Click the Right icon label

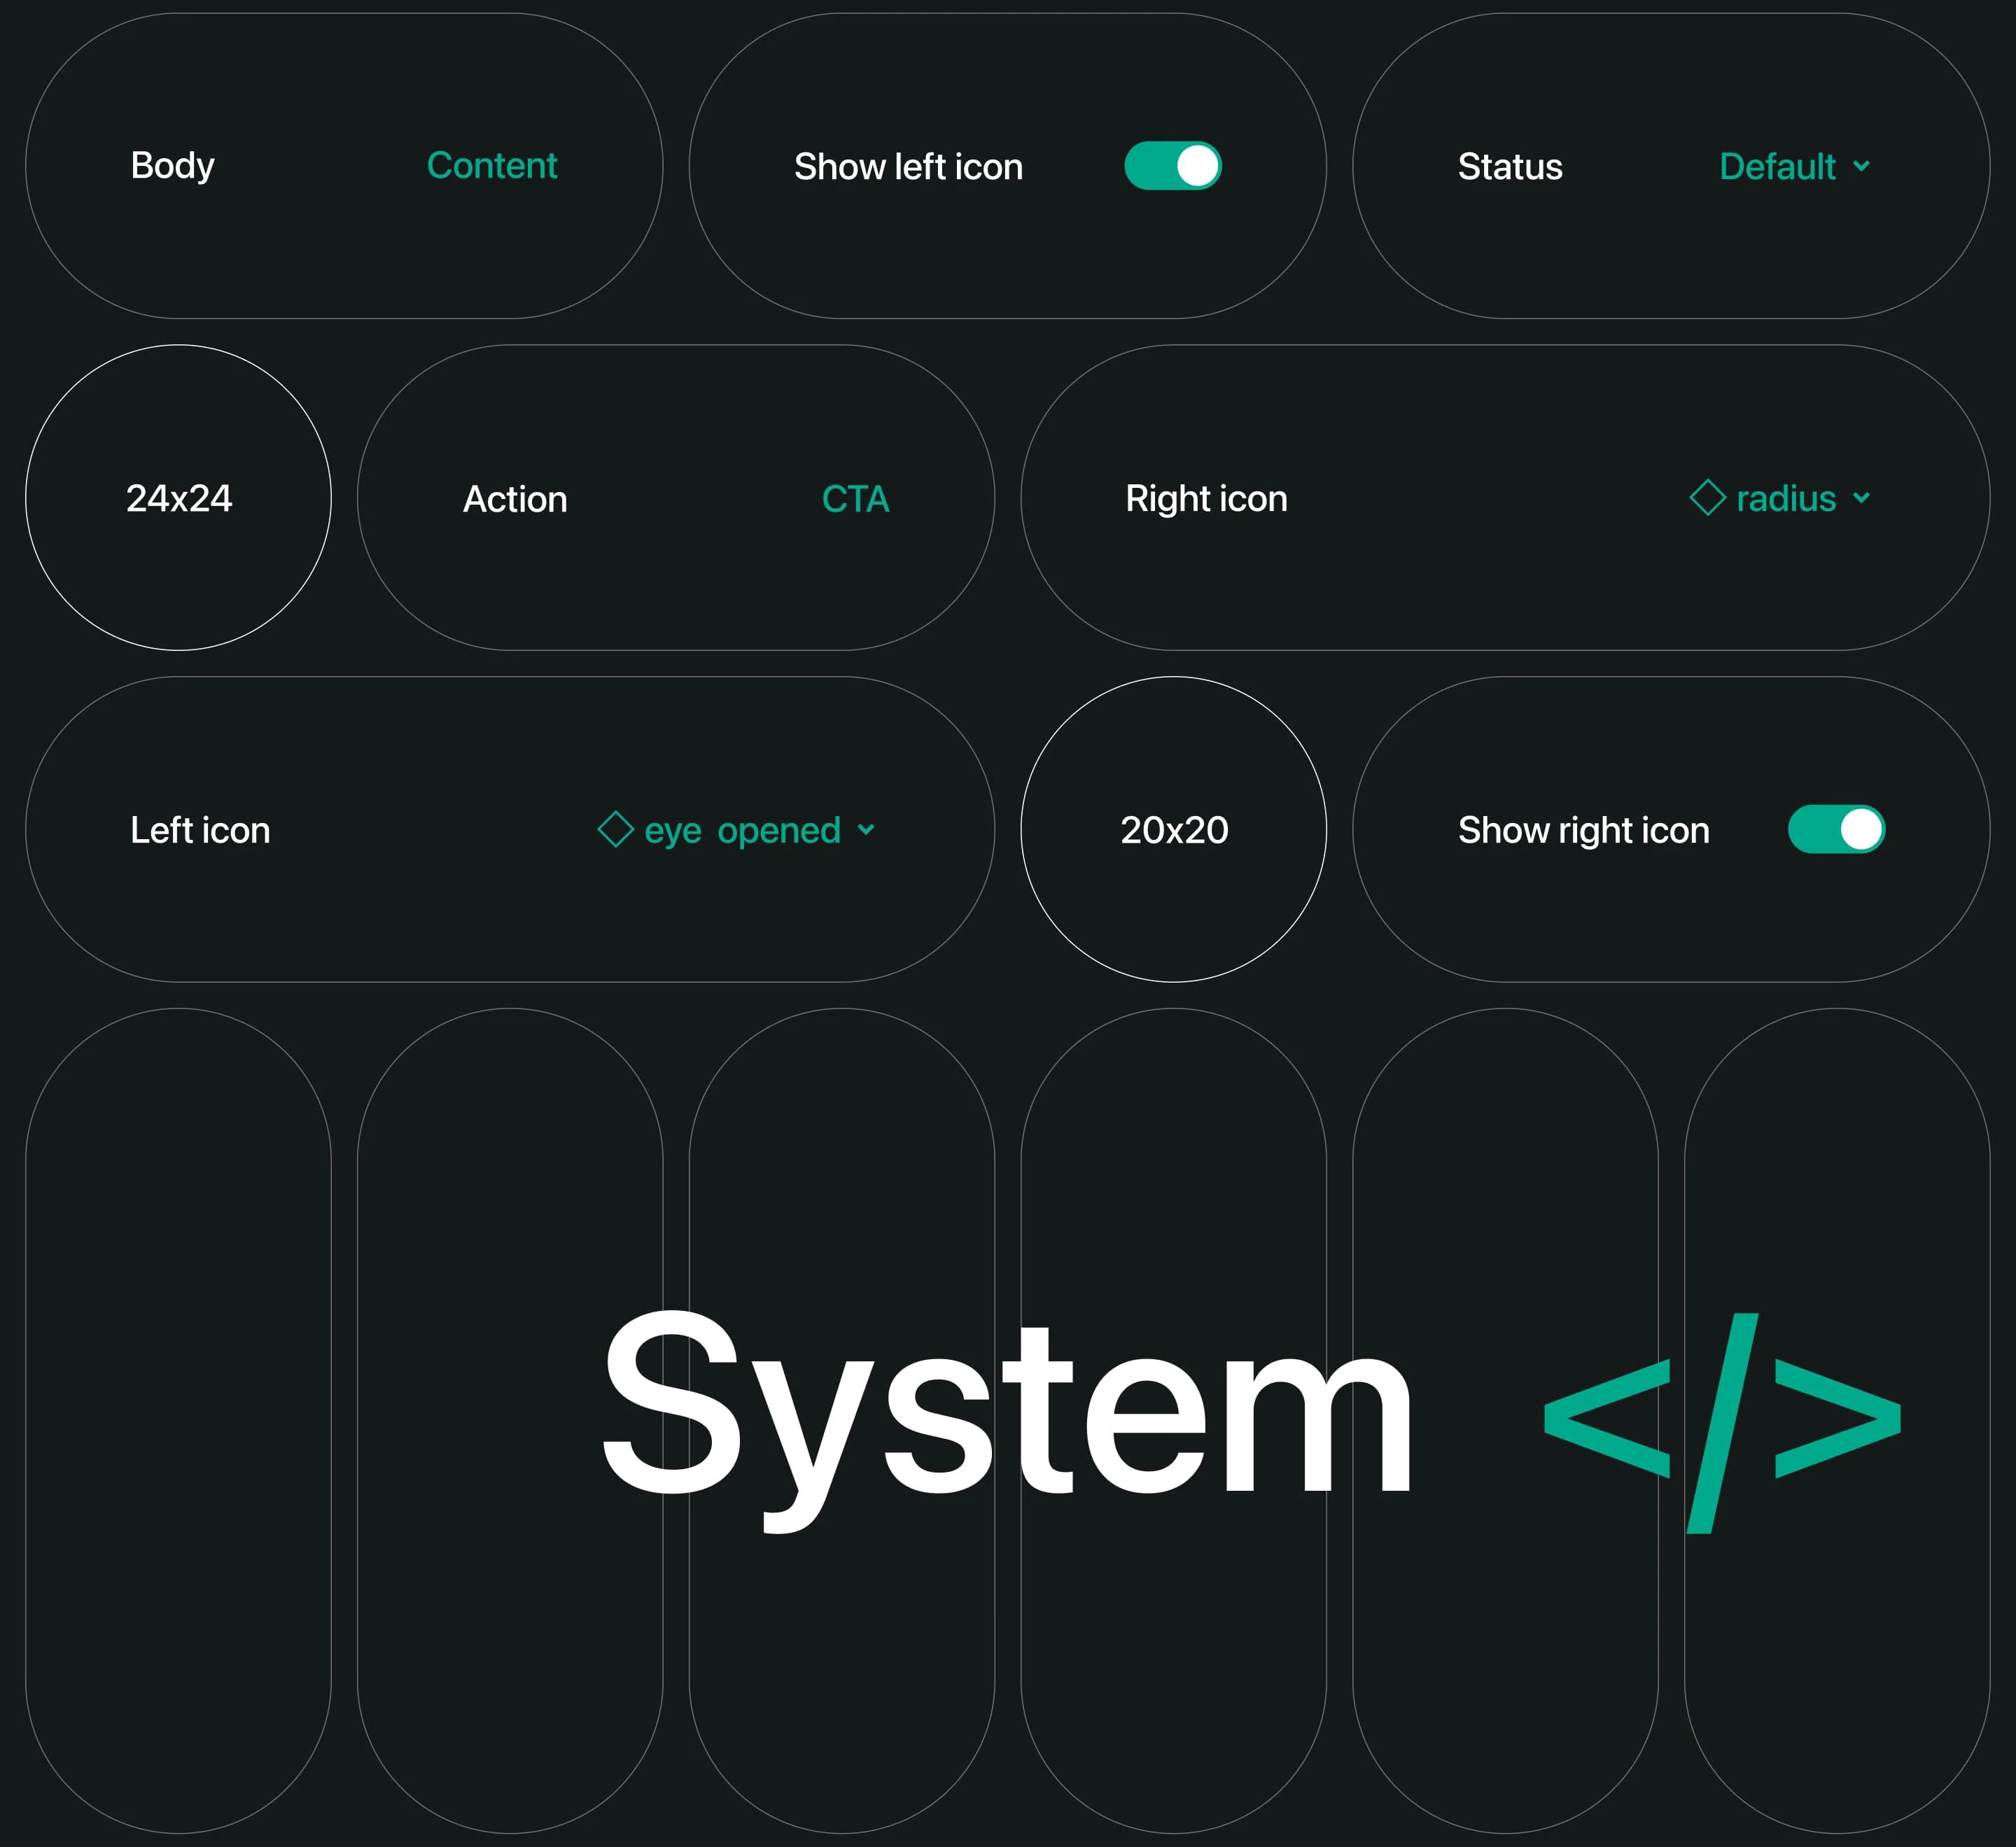coord(1206,498)
